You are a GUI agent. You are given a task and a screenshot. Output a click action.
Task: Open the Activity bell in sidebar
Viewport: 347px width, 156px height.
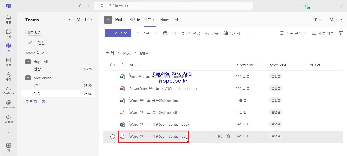tap(9, 19)
